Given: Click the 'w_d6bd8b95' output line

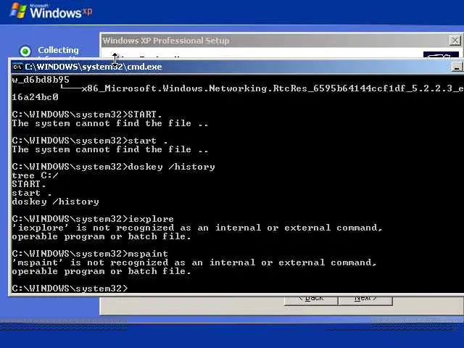Looking at the screenshot, I should pos(41,80).
